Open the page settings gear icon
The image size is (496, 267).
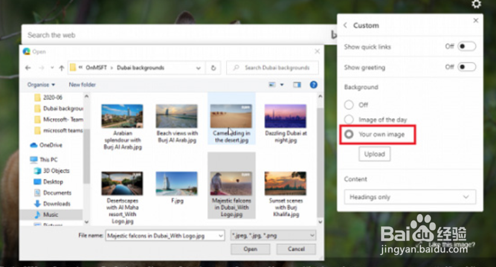[x=476, y=4]
